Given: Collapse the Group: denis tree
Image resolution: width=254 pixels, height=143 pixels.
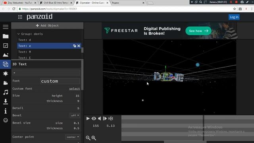Looking at the screenshot, I should [x=19, y=34].
